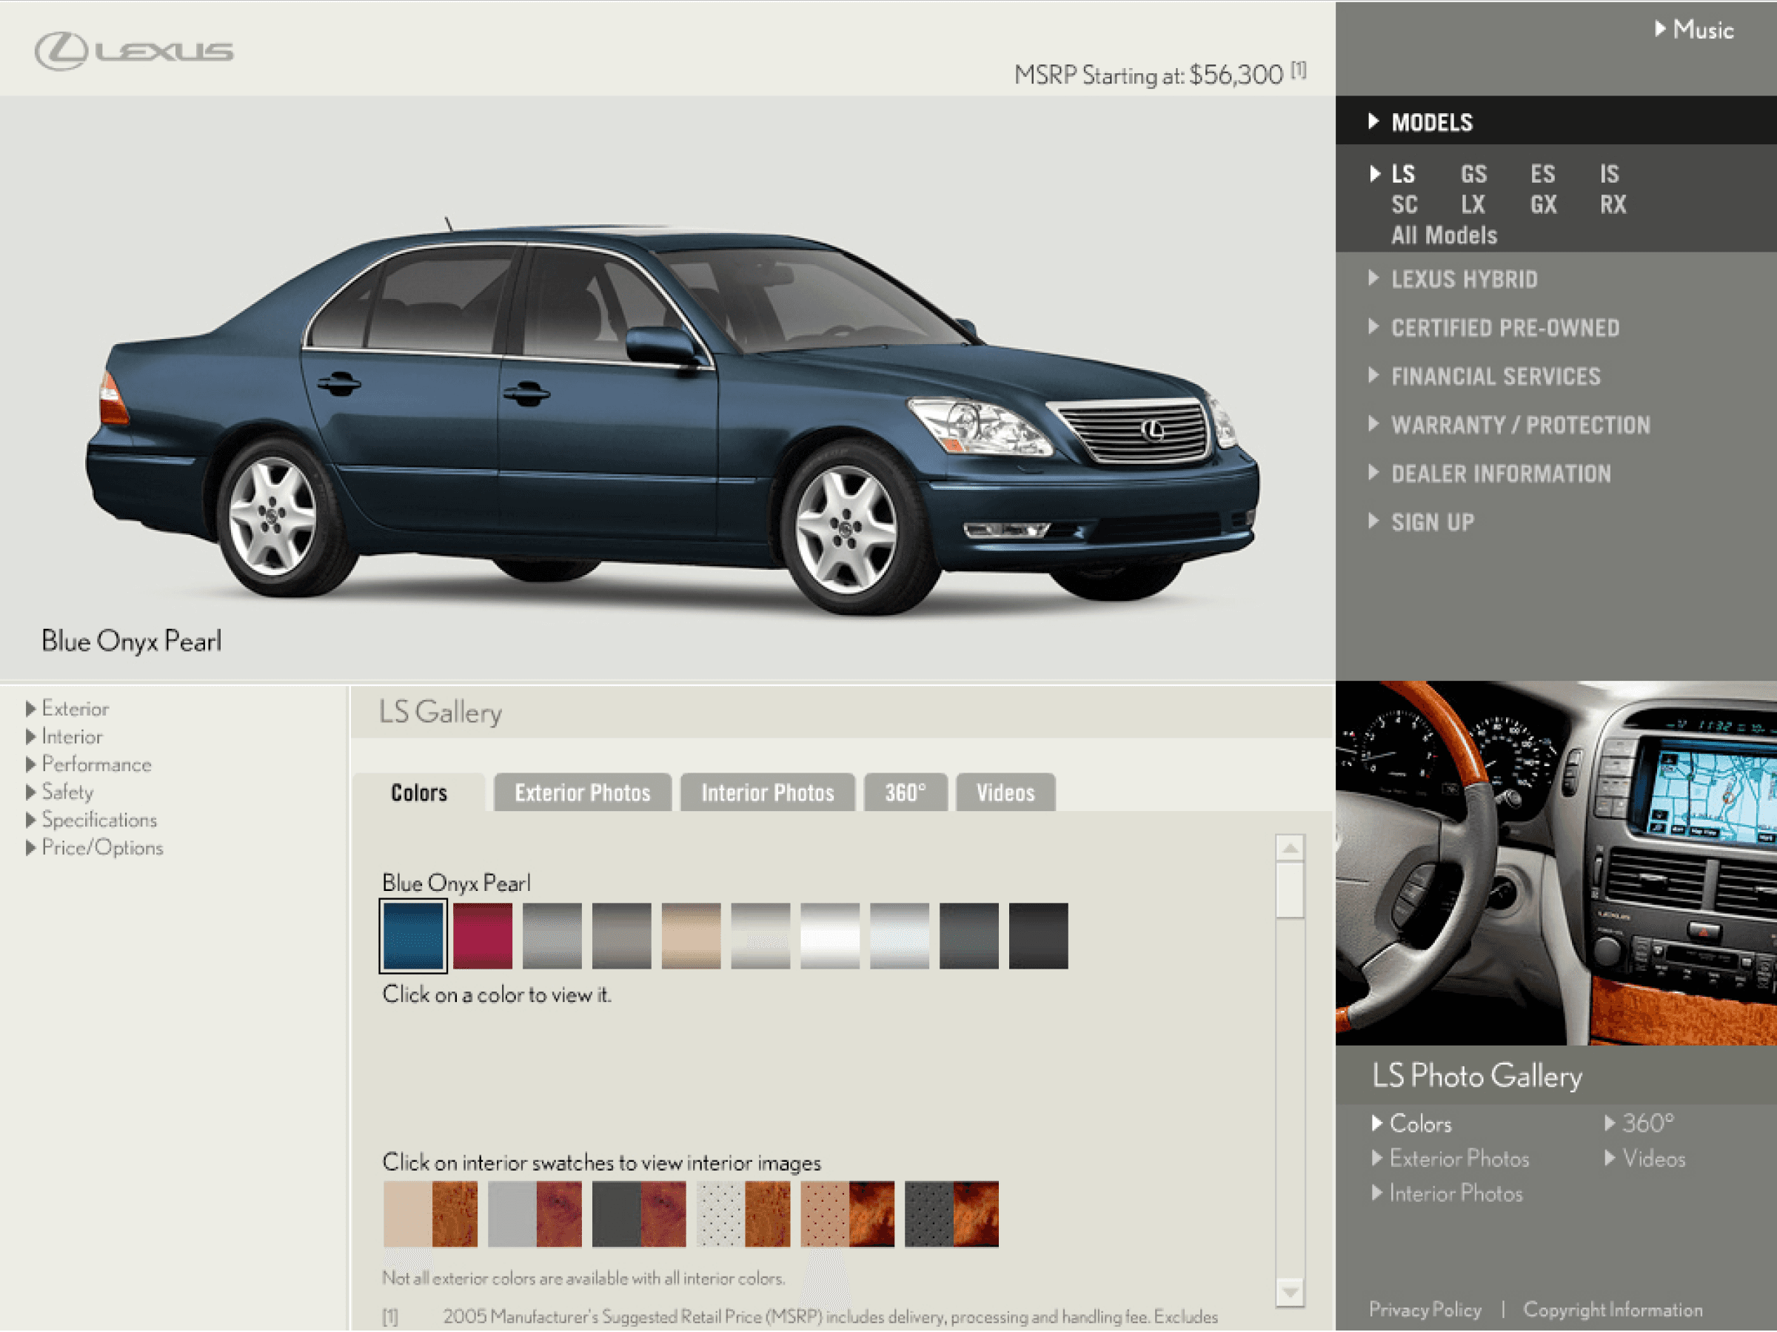Expand Dealer Information menu
The image size is (1777, 1332).
[x=1500, y=474]
